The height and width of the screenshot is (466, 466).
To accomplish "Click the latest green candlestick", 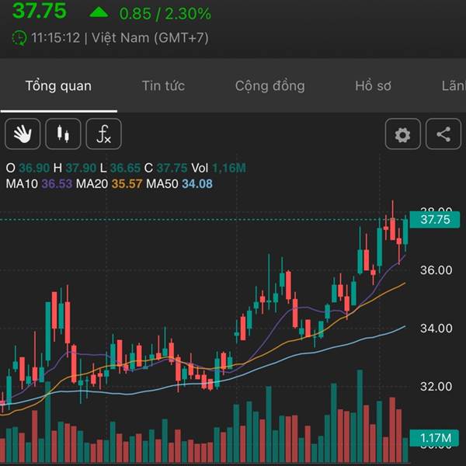I will 405,231.
